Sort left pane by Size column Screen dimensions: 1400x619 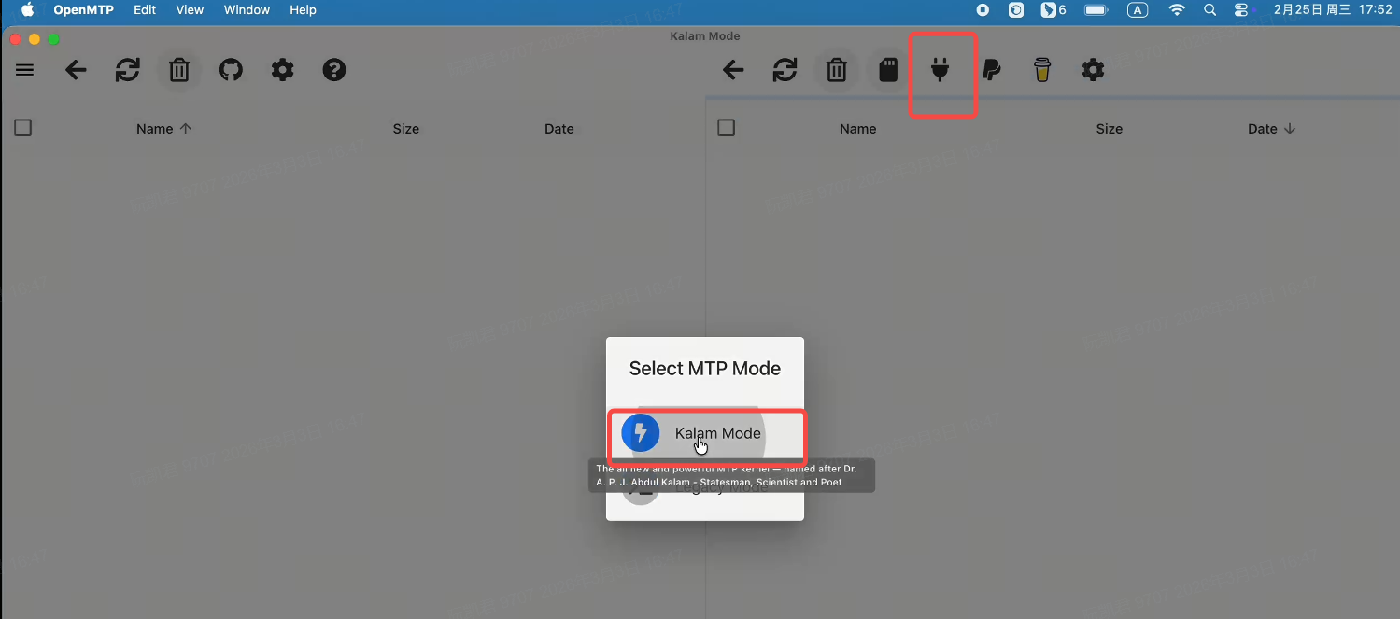(406, 129)
